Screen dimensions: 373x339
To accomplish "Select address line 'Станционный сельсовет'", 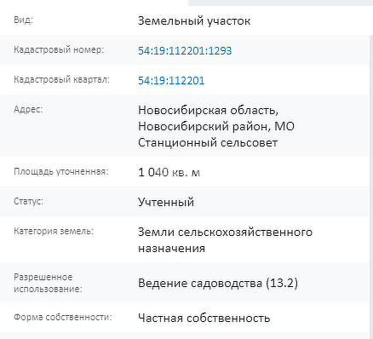I will [x=208, y=142].
